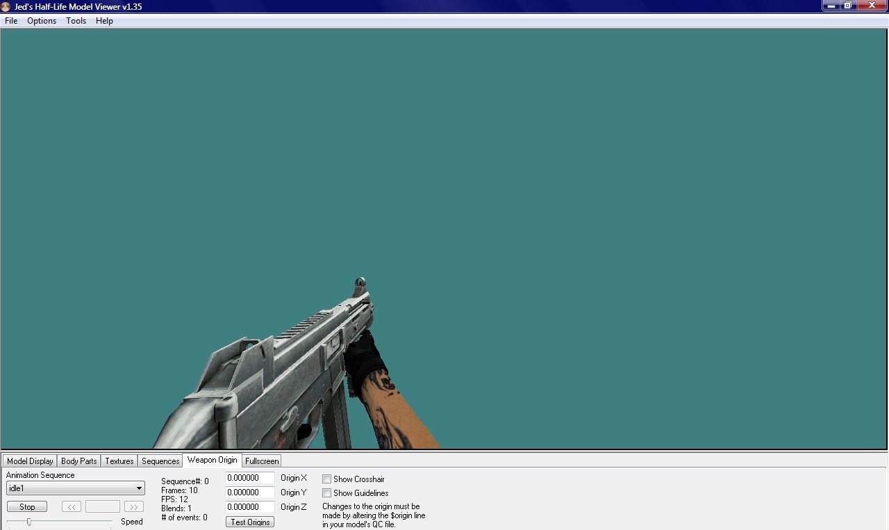Switch to the Body Parts tab

tap(79, 461)
